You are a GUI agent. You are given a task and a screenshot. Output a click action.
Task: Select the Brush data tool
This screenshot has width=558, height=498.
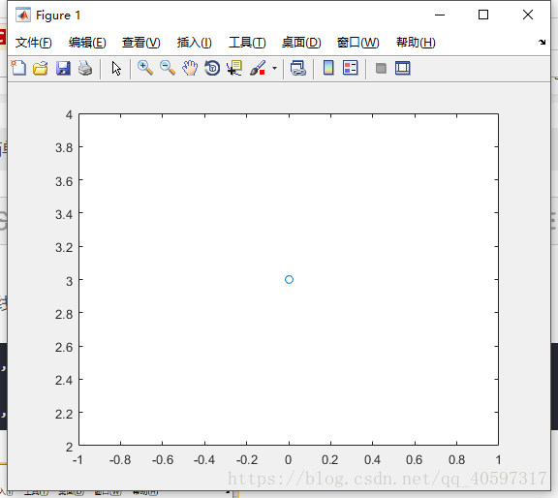click(258, 68)
